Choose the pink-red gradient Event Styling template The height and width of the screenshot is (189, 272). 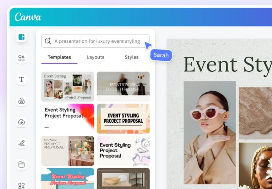tap(68, 119)
